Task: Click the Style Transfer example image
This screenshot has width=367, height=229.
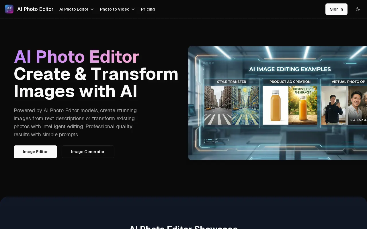Action: coord(232,105)
